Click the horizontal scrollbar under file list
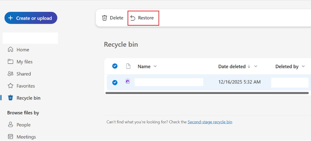Image resolution: width=311 pixels, height=141 pixels. click(x=207, y=93)
